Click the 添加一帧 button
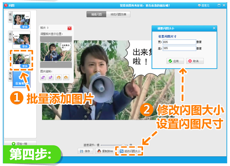 coord(20,143)
